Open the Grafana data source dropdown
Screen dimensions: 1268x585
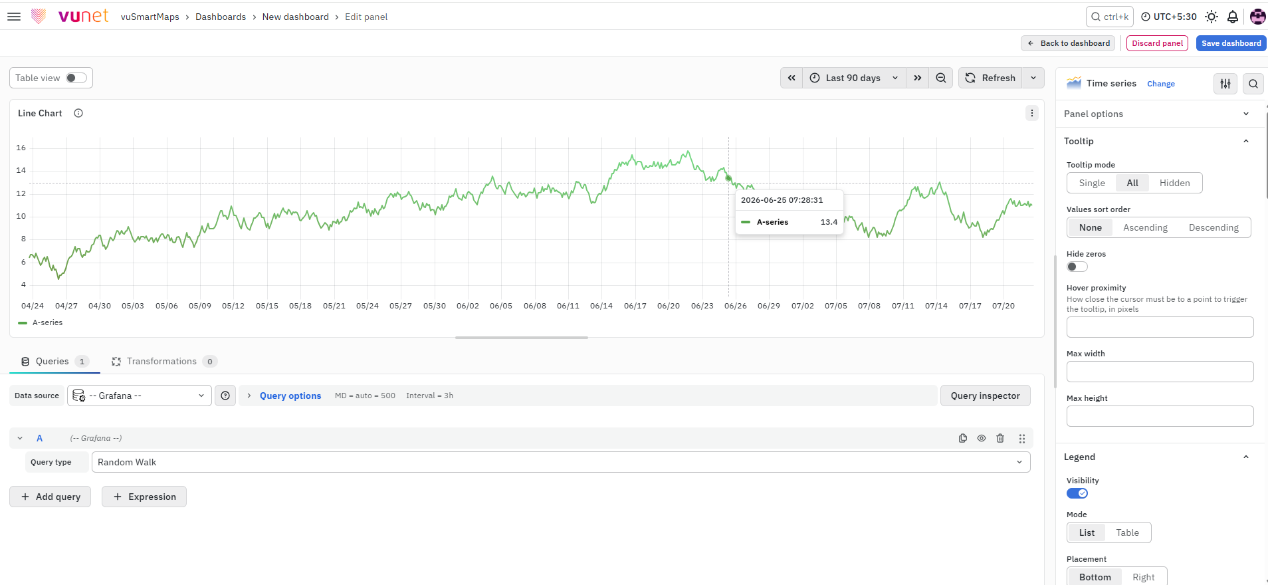140,396
